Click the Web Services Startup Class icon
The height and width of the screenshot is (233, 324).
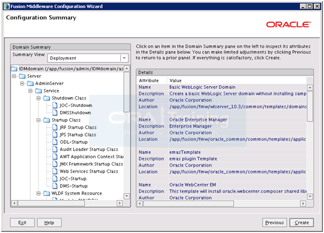pos(55,171)
